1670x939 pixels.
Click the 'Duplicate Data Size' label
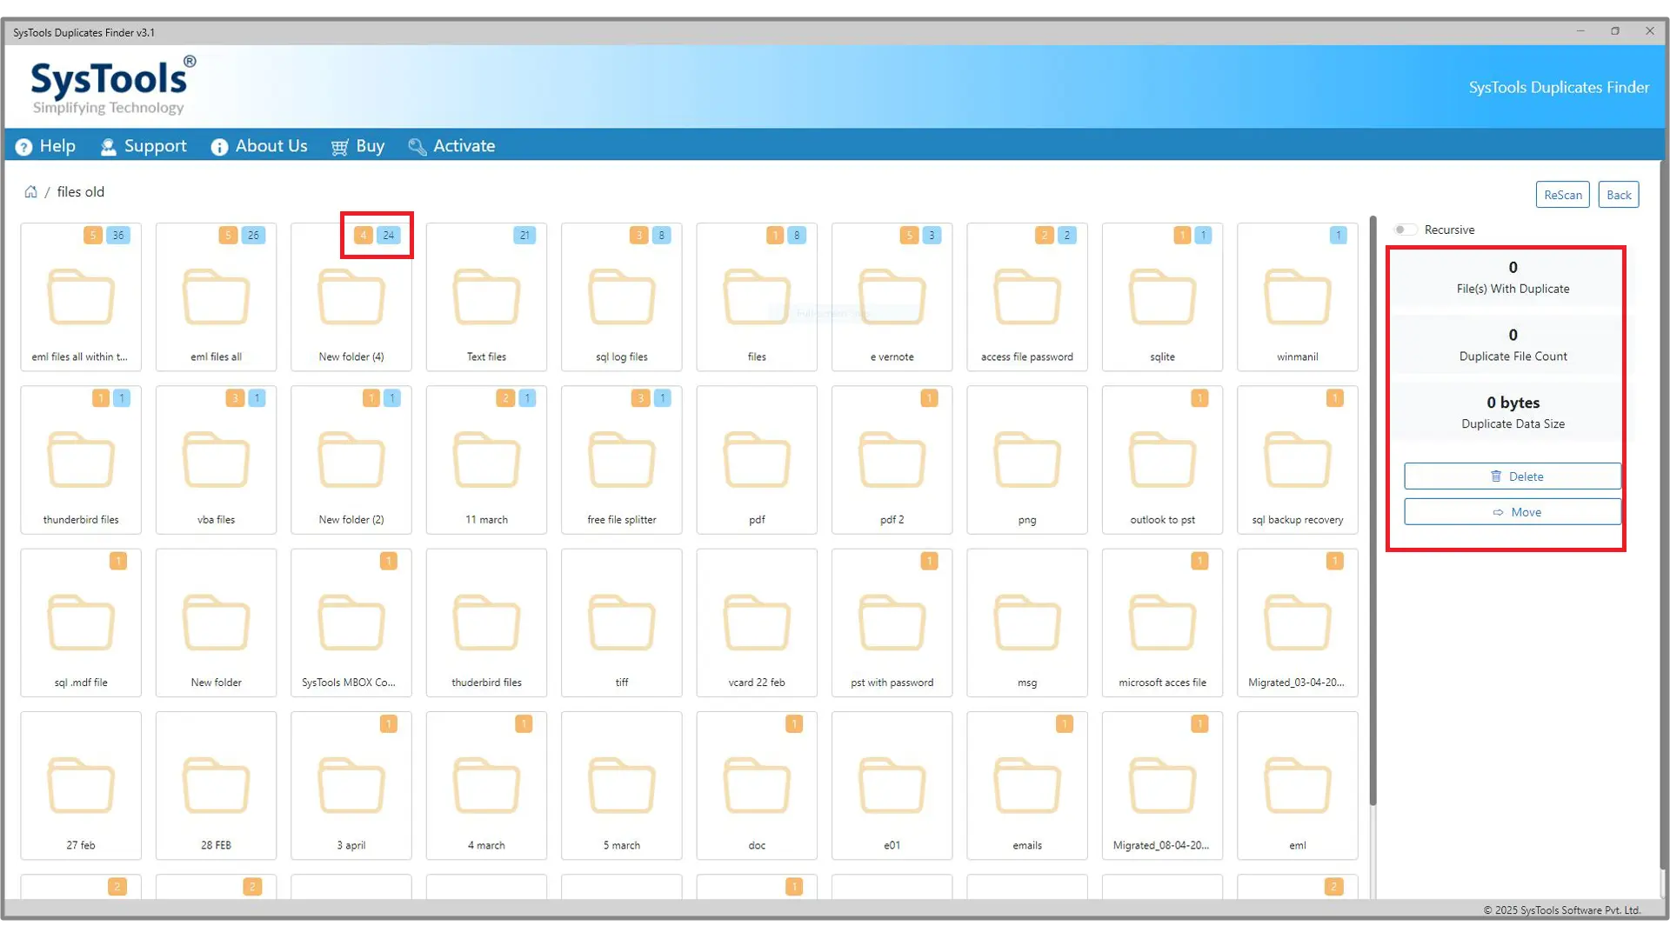pyautogui.click(x=1513, y=424)
